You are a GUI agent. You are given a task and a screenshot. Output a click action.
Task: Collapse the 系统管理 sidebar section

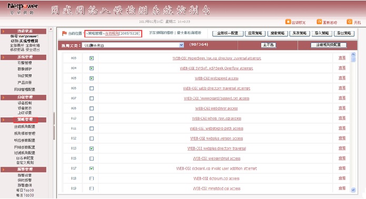[x=23, y=57]
